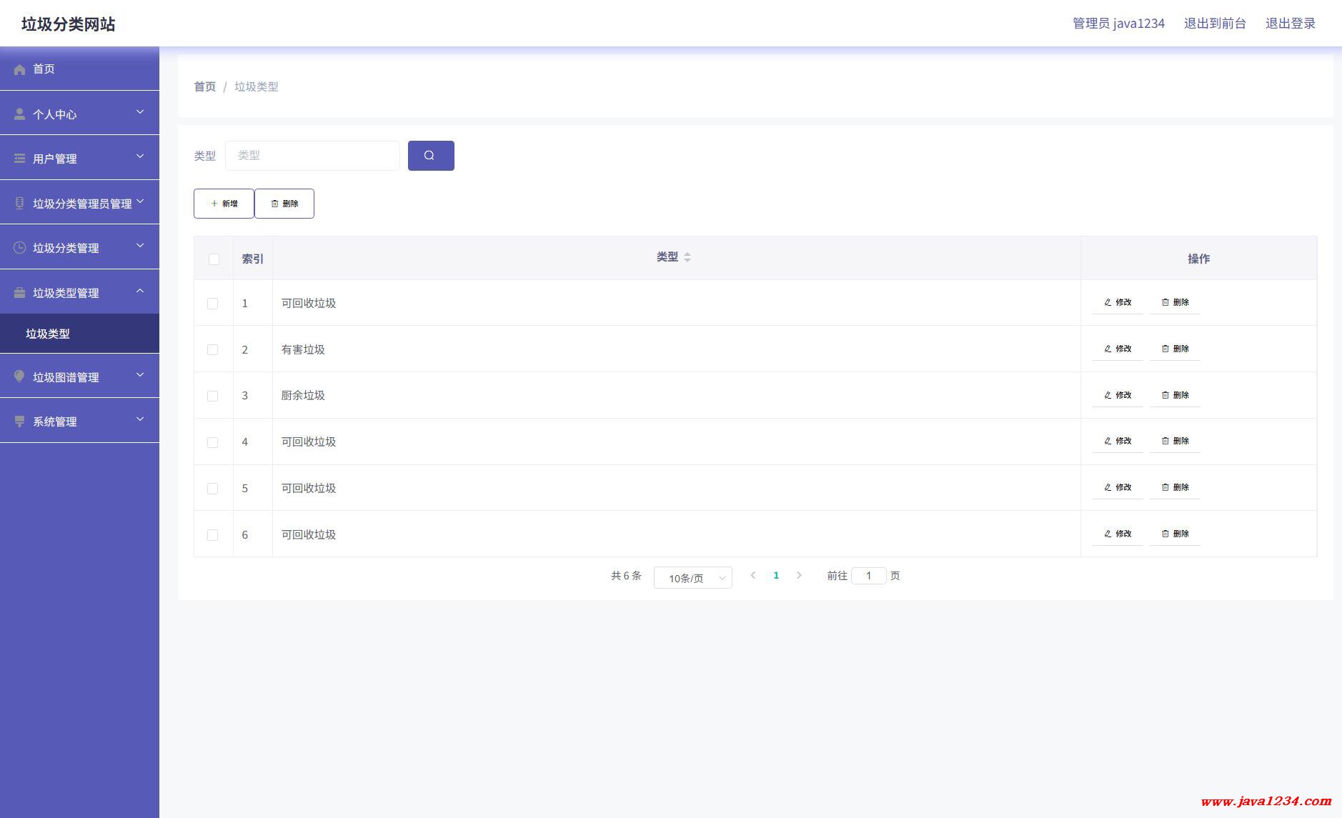Click the 新增 add button
This screenshot has width=1342, height=818.
(x=224, y=204)
